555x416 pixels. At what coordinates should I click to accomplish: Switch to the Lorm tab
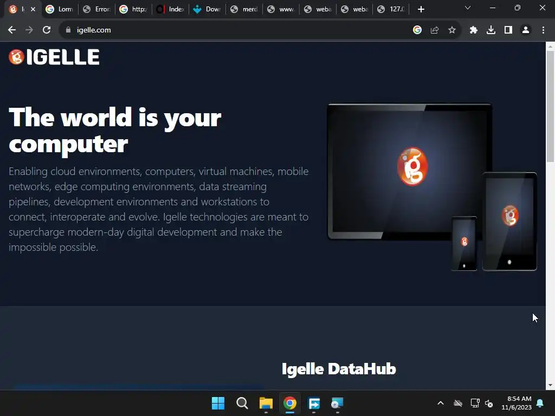click(x=60, y=9)
